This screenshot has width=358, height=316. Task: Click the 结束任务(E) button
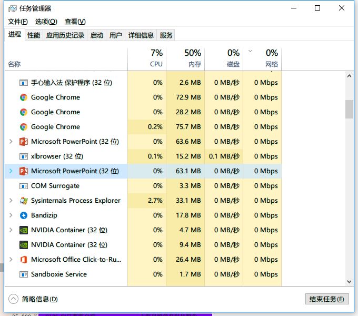click(x=327, y=299)
